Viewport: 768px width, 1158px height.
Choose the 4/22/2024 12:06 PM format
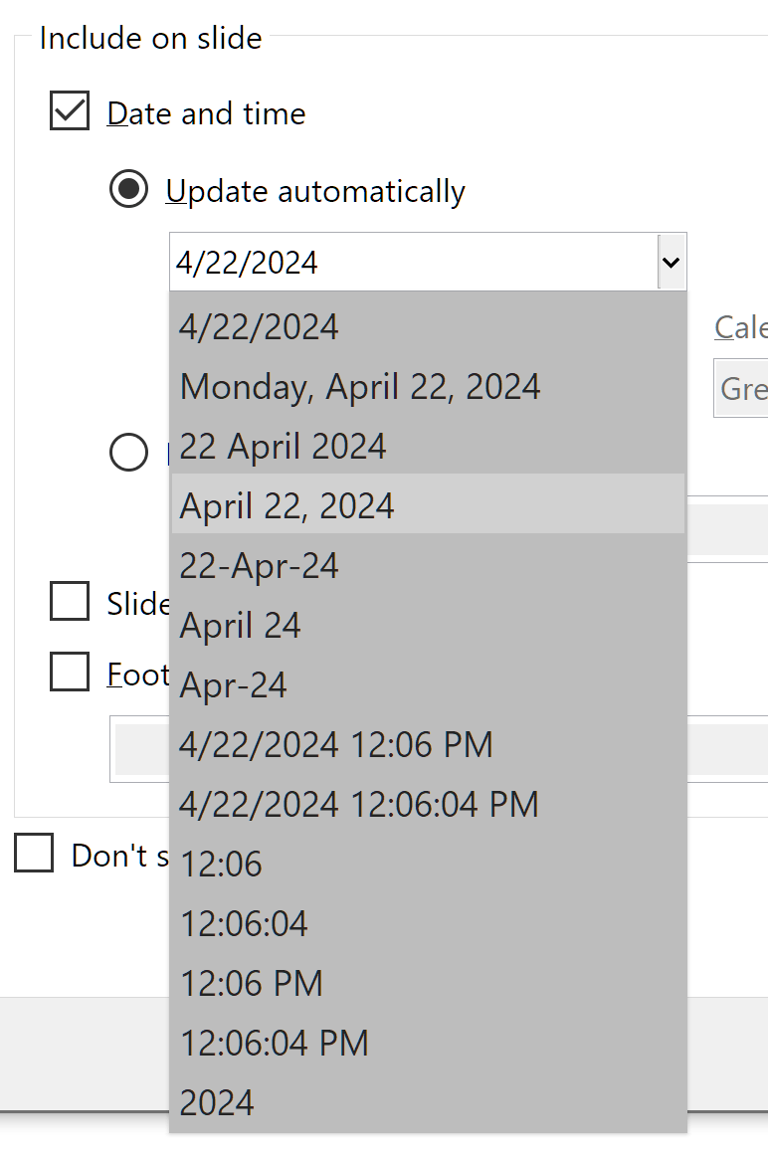click(x=336, y=745)
